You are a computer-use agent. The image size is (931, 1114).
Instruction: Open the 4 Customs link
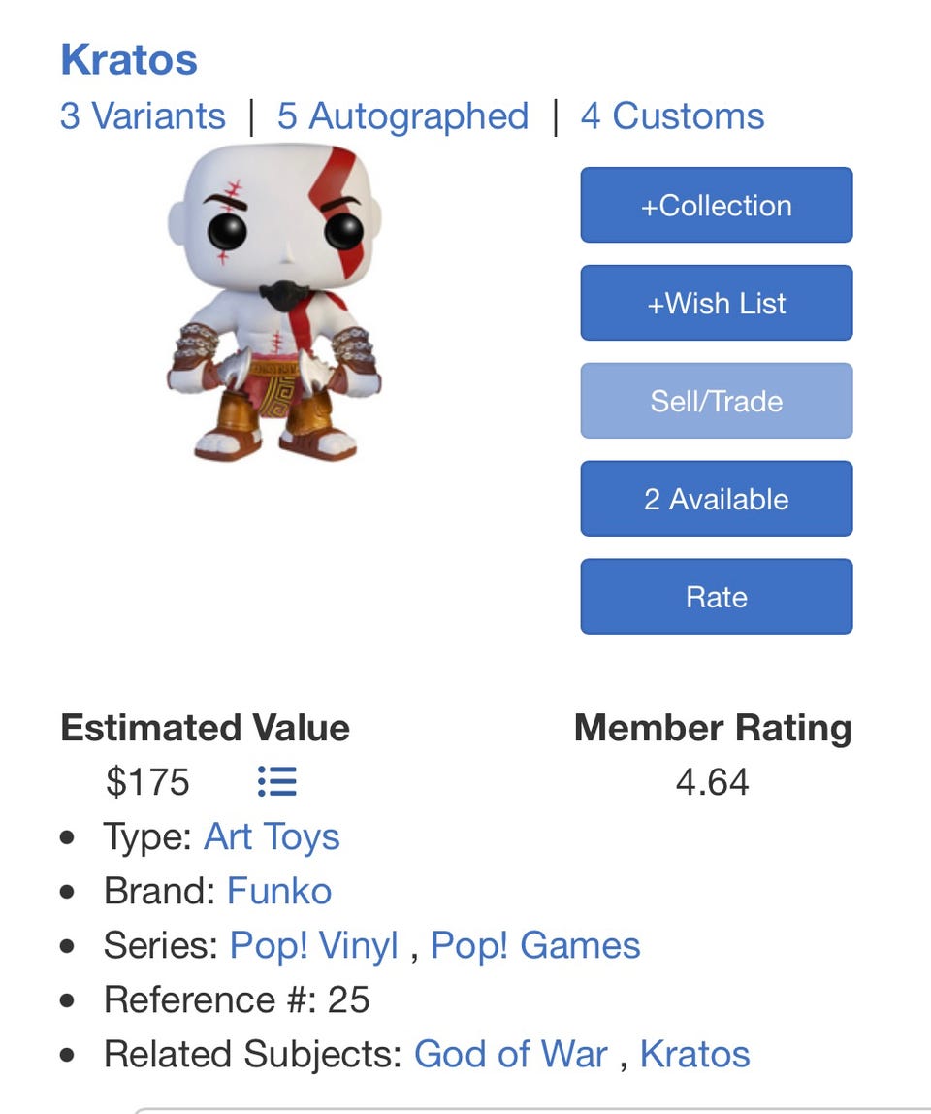tap(672, 115)
